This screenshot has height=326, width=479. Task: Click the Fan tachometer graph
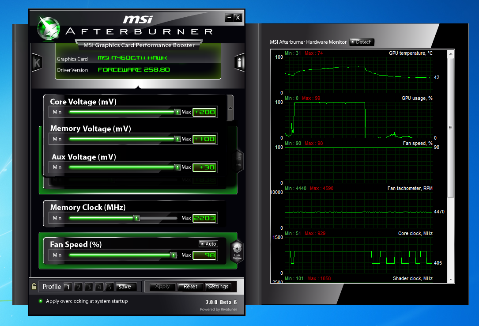(358, 210)
